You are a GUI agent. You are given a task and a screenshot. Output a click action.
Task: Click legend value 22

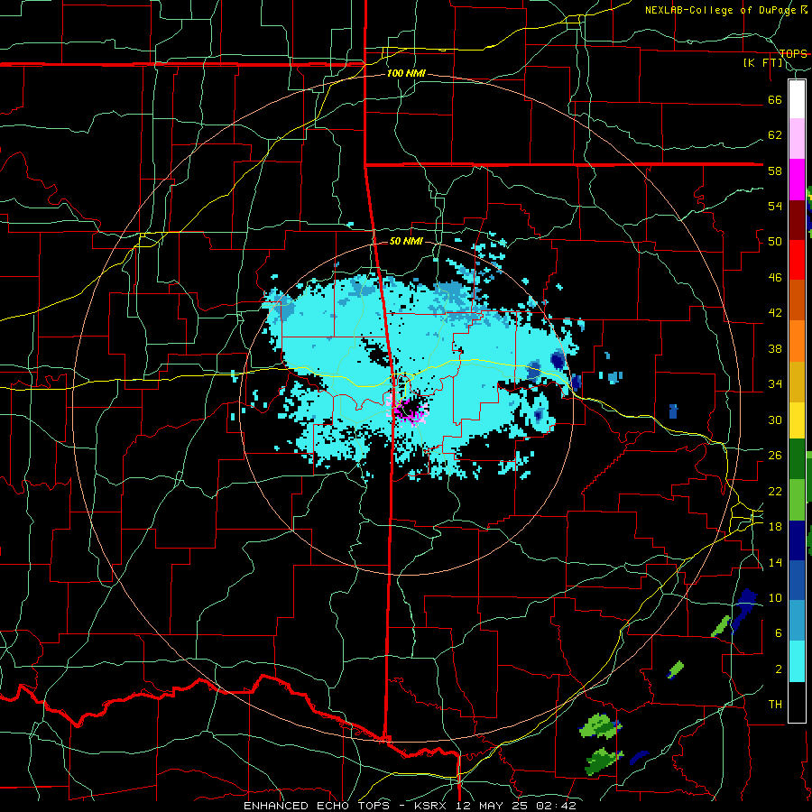tap(775, 492)
